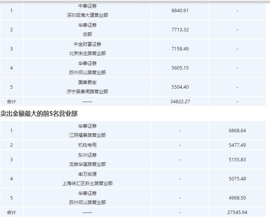Image resolution: width=270 pixels, height=219 pixels.
Task: Click rank 2 beside 机构专用
Action: [11, 145]
